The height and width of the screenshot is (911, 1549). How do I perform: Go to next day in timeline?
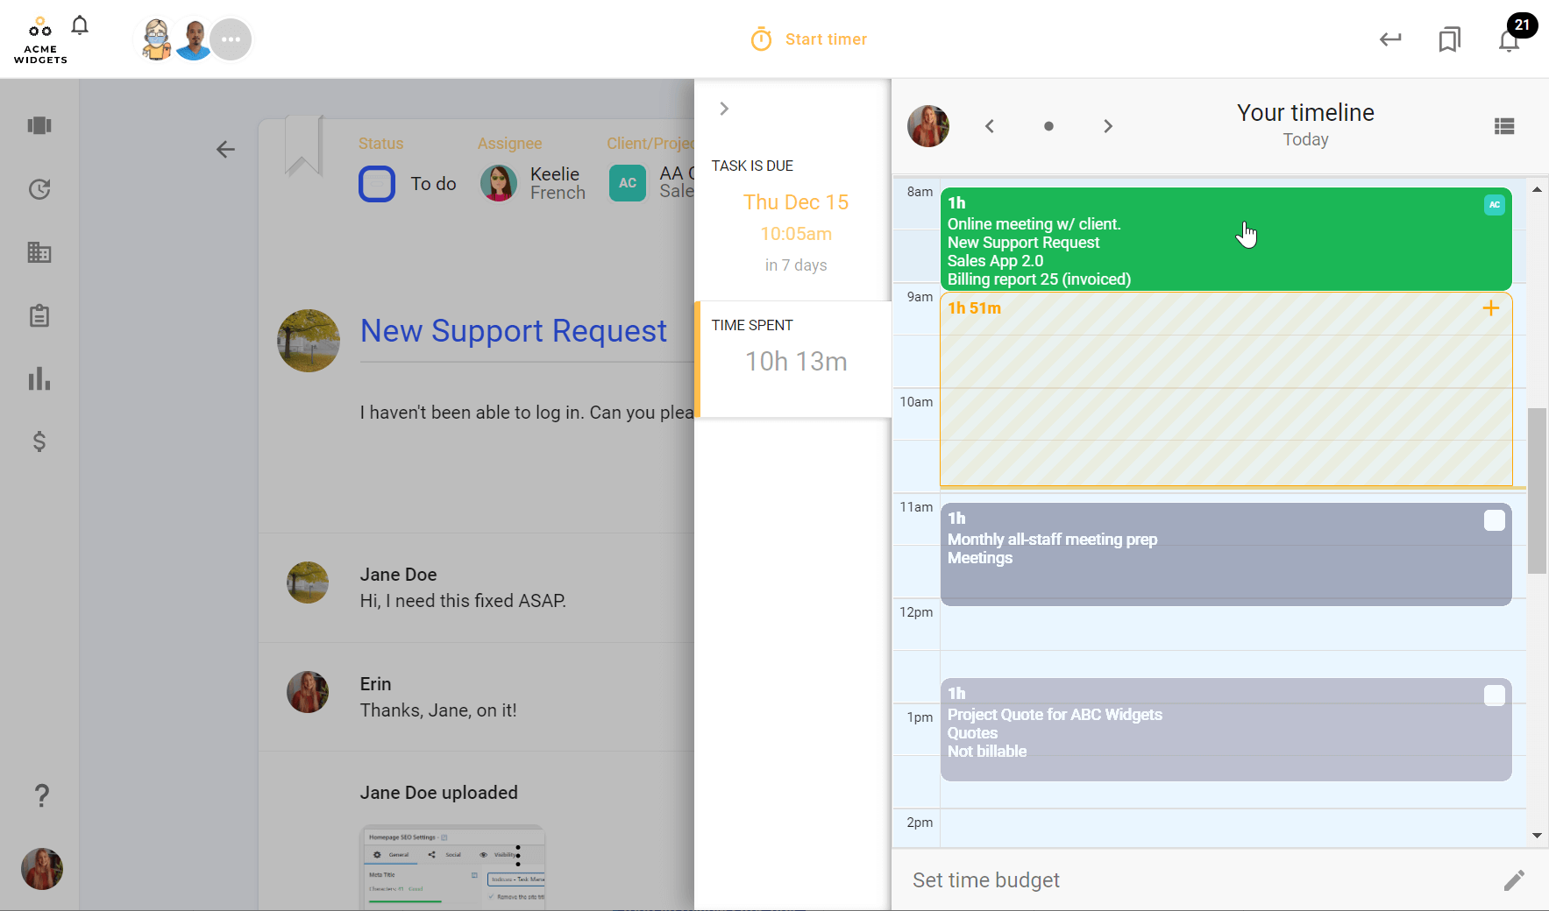[1108, 126]
